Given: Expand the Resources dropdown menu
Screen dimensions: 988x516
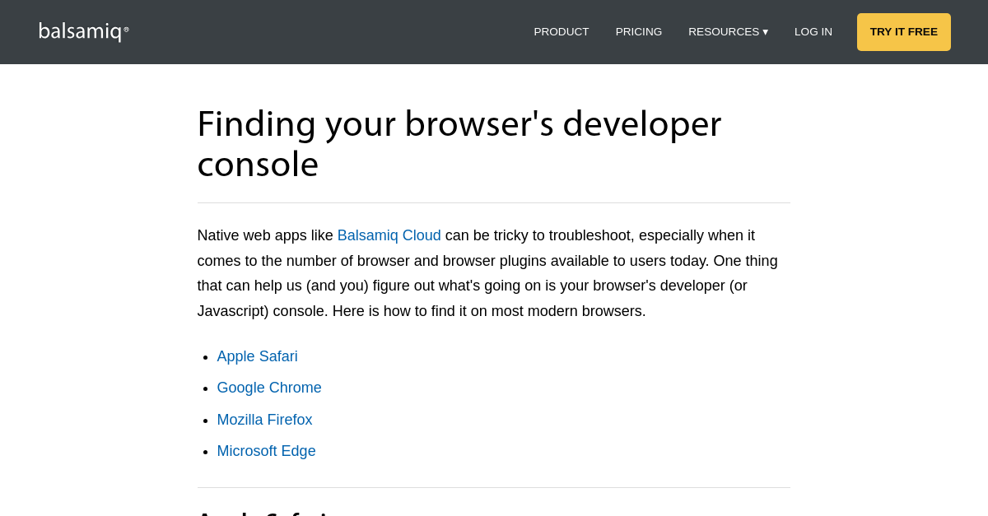Looking at the screenshot, I should 724,32.
